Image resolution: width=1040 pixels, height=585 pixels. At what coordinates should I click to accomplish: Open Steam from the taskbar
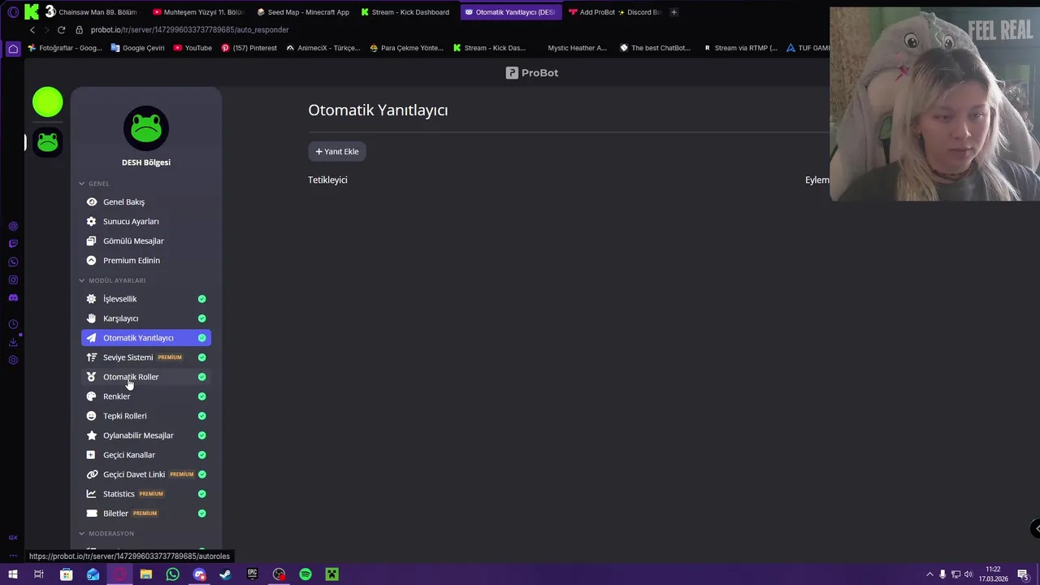[226, 574]
